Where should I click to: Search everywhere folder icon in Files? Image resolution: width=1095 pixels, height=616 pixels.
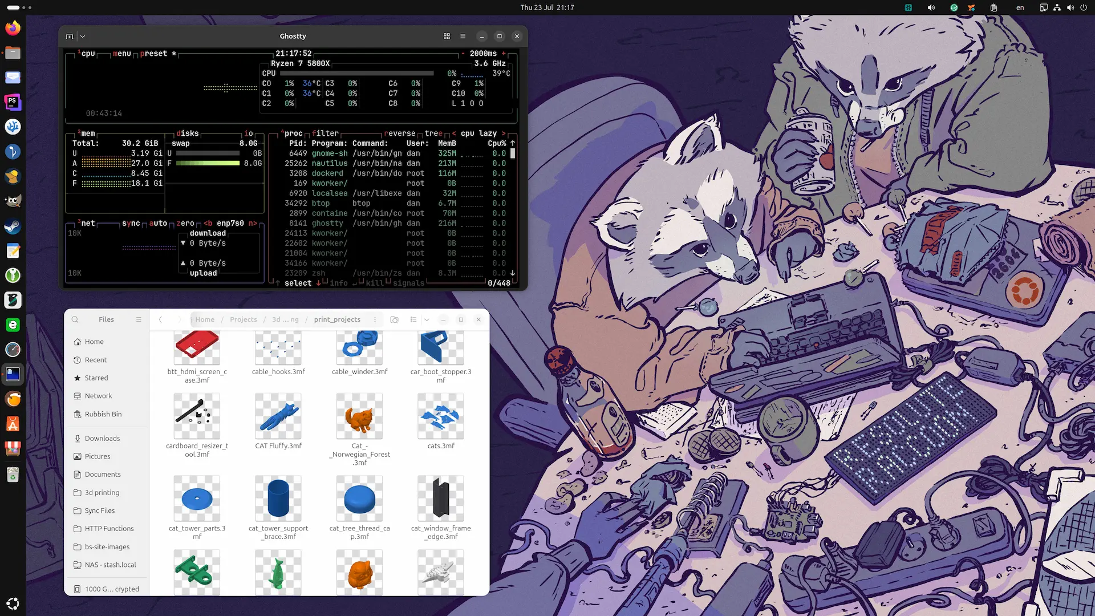pos(394,319)
